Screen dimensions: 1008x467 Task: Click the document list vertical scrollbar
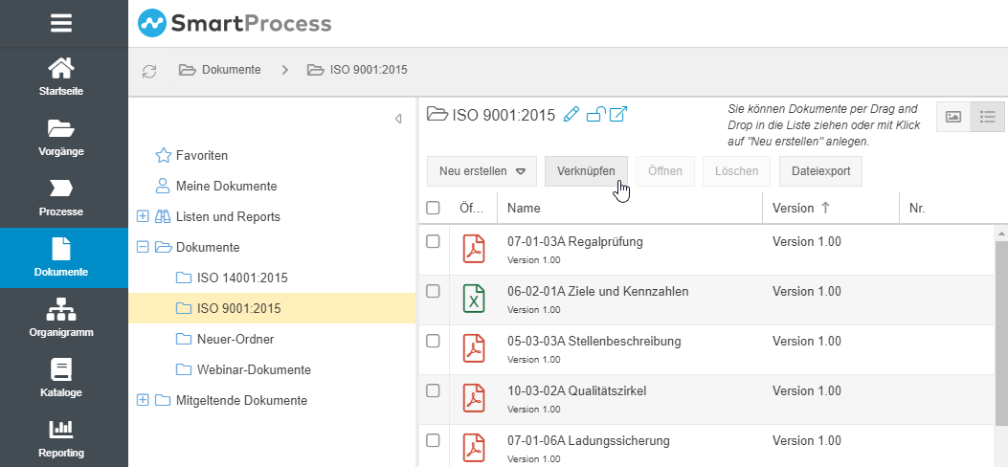(1001, 325)
